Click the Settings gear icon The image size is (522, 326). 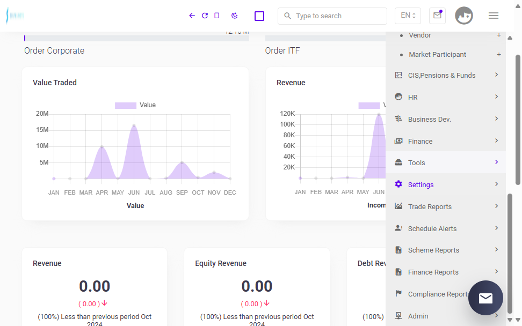(398, 184)
